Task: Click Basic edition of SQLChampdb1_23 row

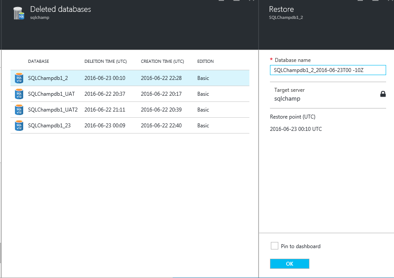Action: pyautogui.click(x=203, y=126)
